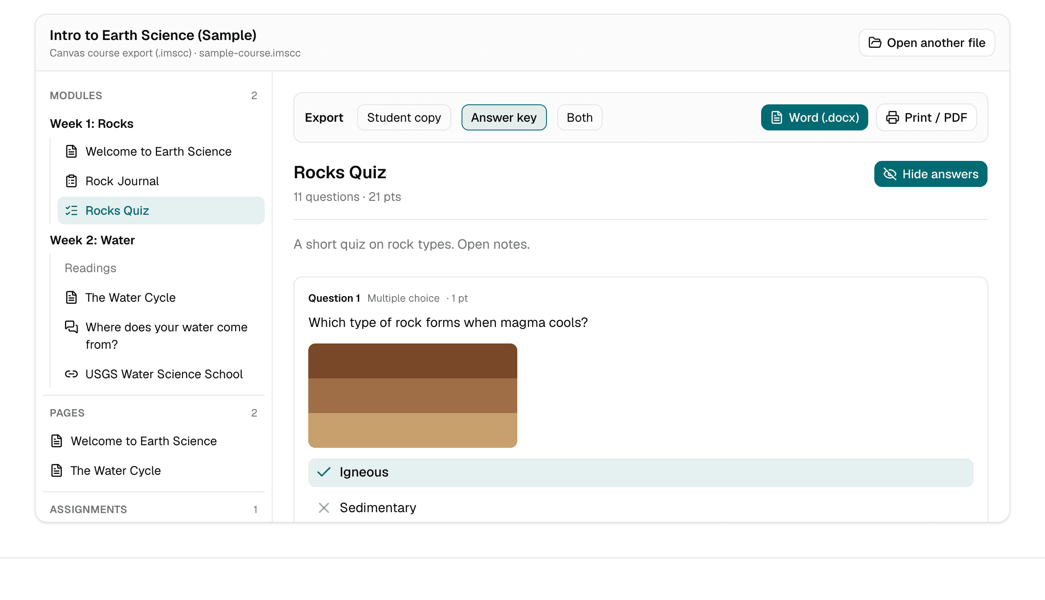1045x600 pixels.
Task: Select the Sedimentary answer option
Action: point(641,508)
